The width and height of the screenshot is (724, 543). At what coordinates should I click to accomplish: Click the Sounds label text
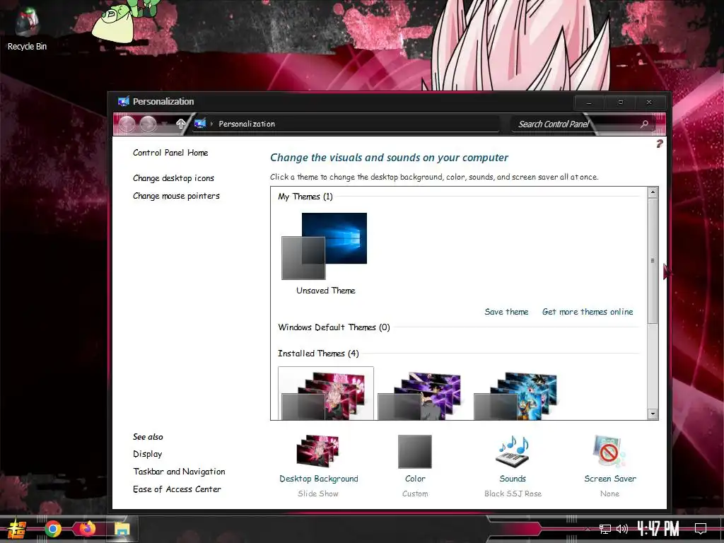(513, 479)
